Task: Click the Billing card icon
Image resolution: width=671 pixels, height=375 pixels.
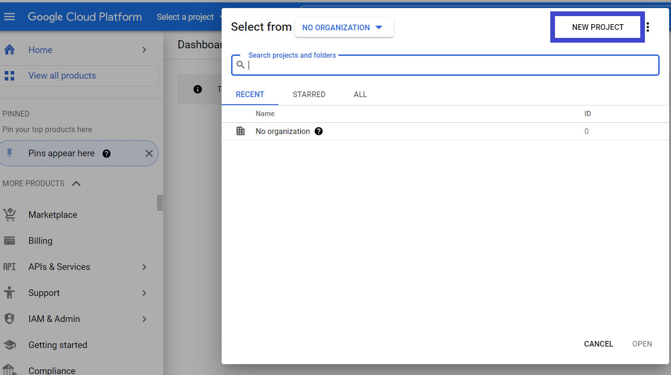Action: [9, 241]
